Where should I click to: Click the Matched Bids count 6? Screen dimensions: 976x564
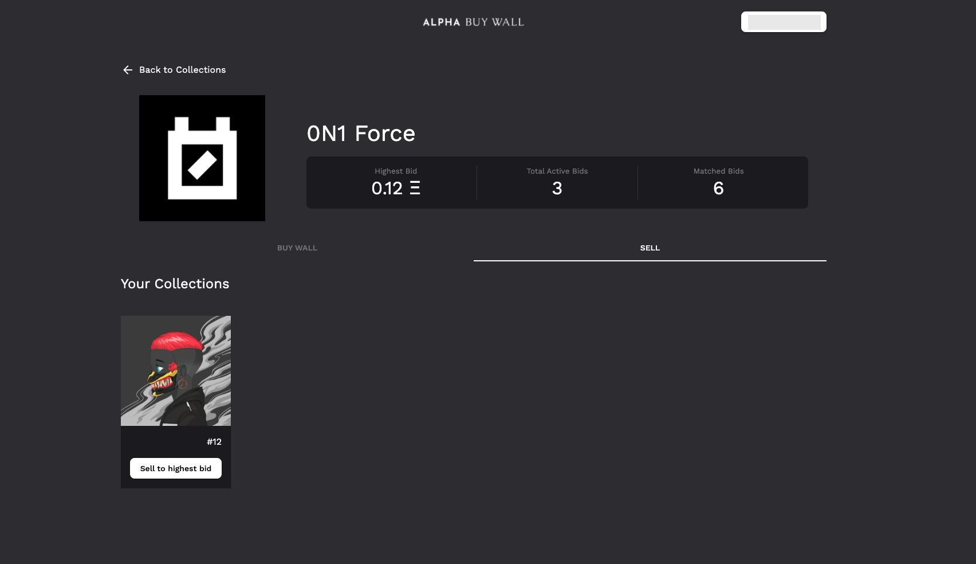click(719, 188)
